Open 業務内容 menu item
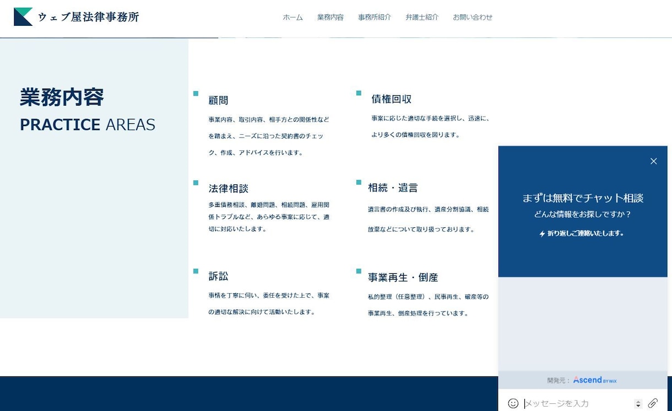 [x=330, y=17]
